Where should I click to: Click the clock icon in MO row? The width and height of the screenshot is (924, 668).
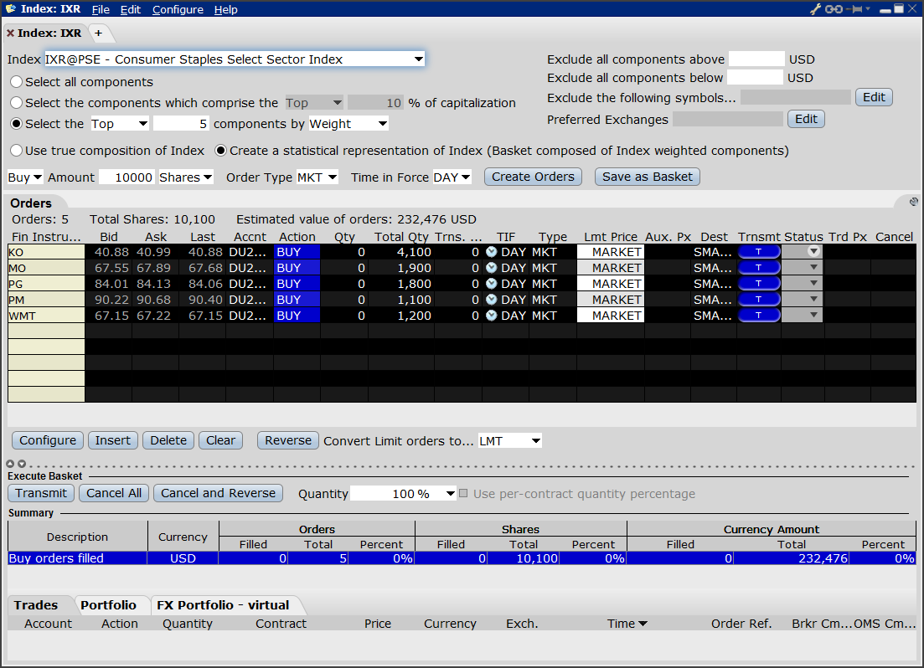[492, 268]
